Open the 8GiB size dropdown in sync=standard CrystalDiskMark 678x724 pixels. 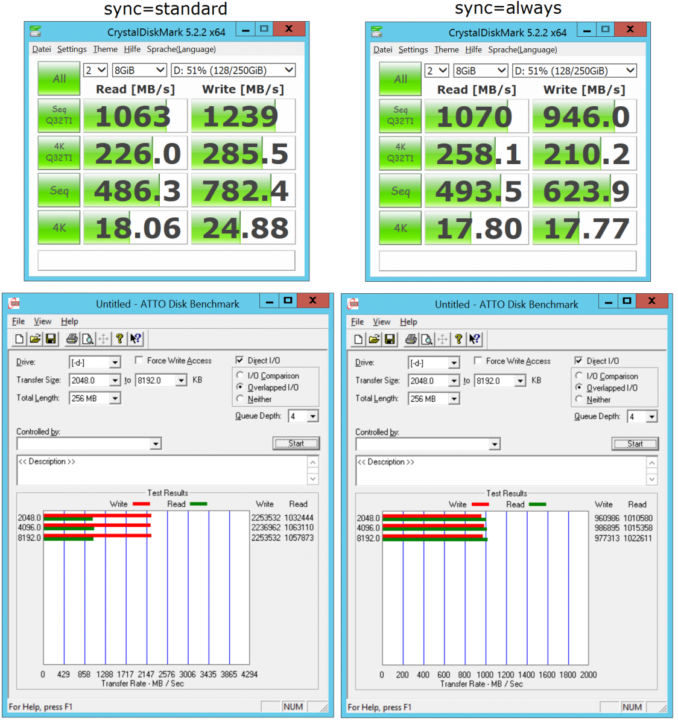139,71
